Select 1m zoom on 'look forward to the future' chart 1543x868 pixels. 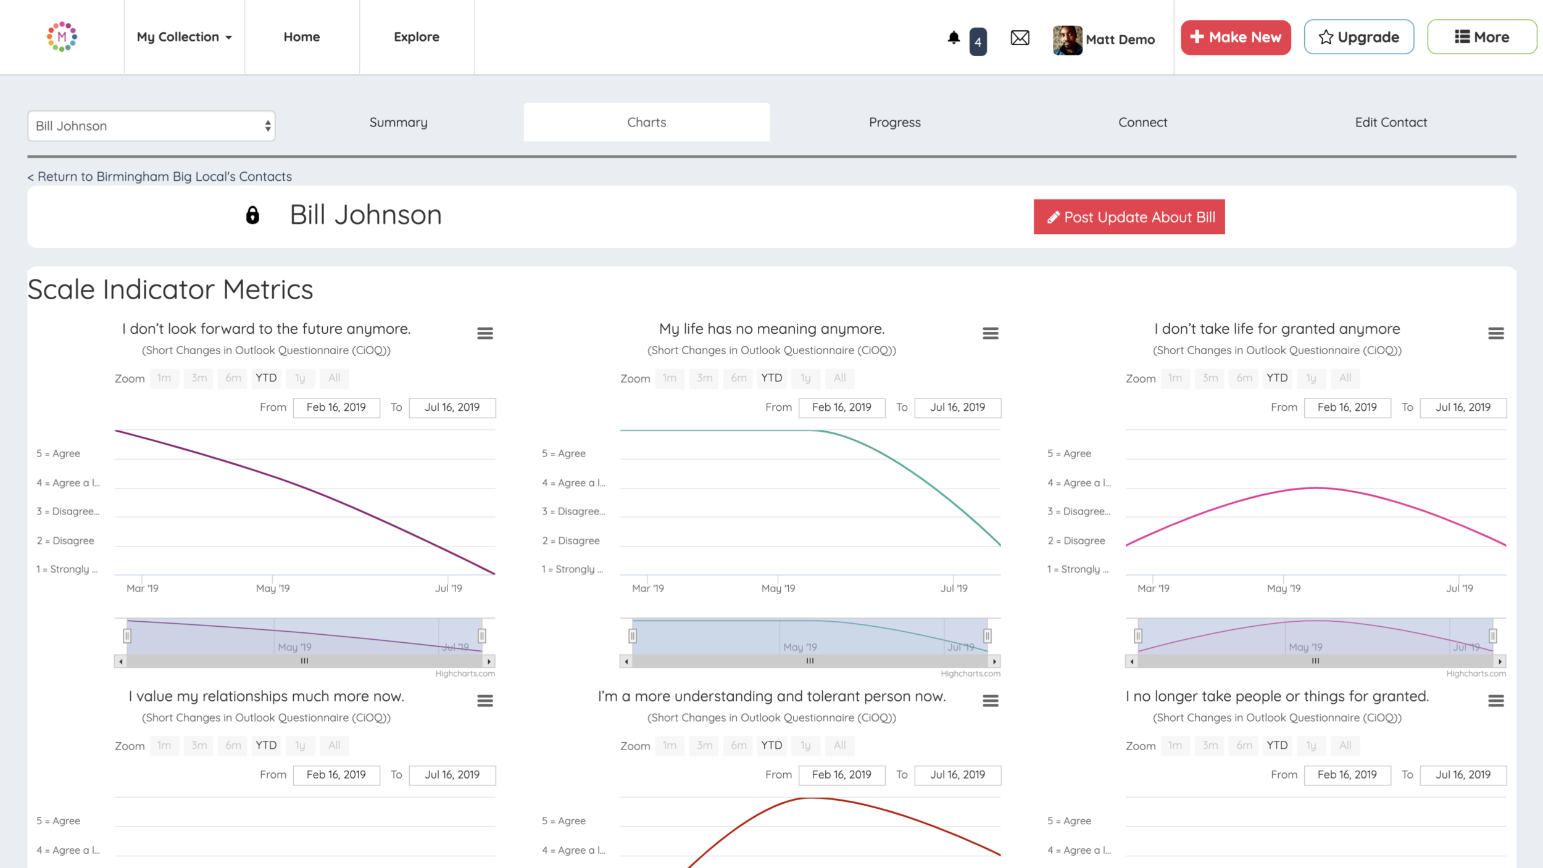pos(164,378)
